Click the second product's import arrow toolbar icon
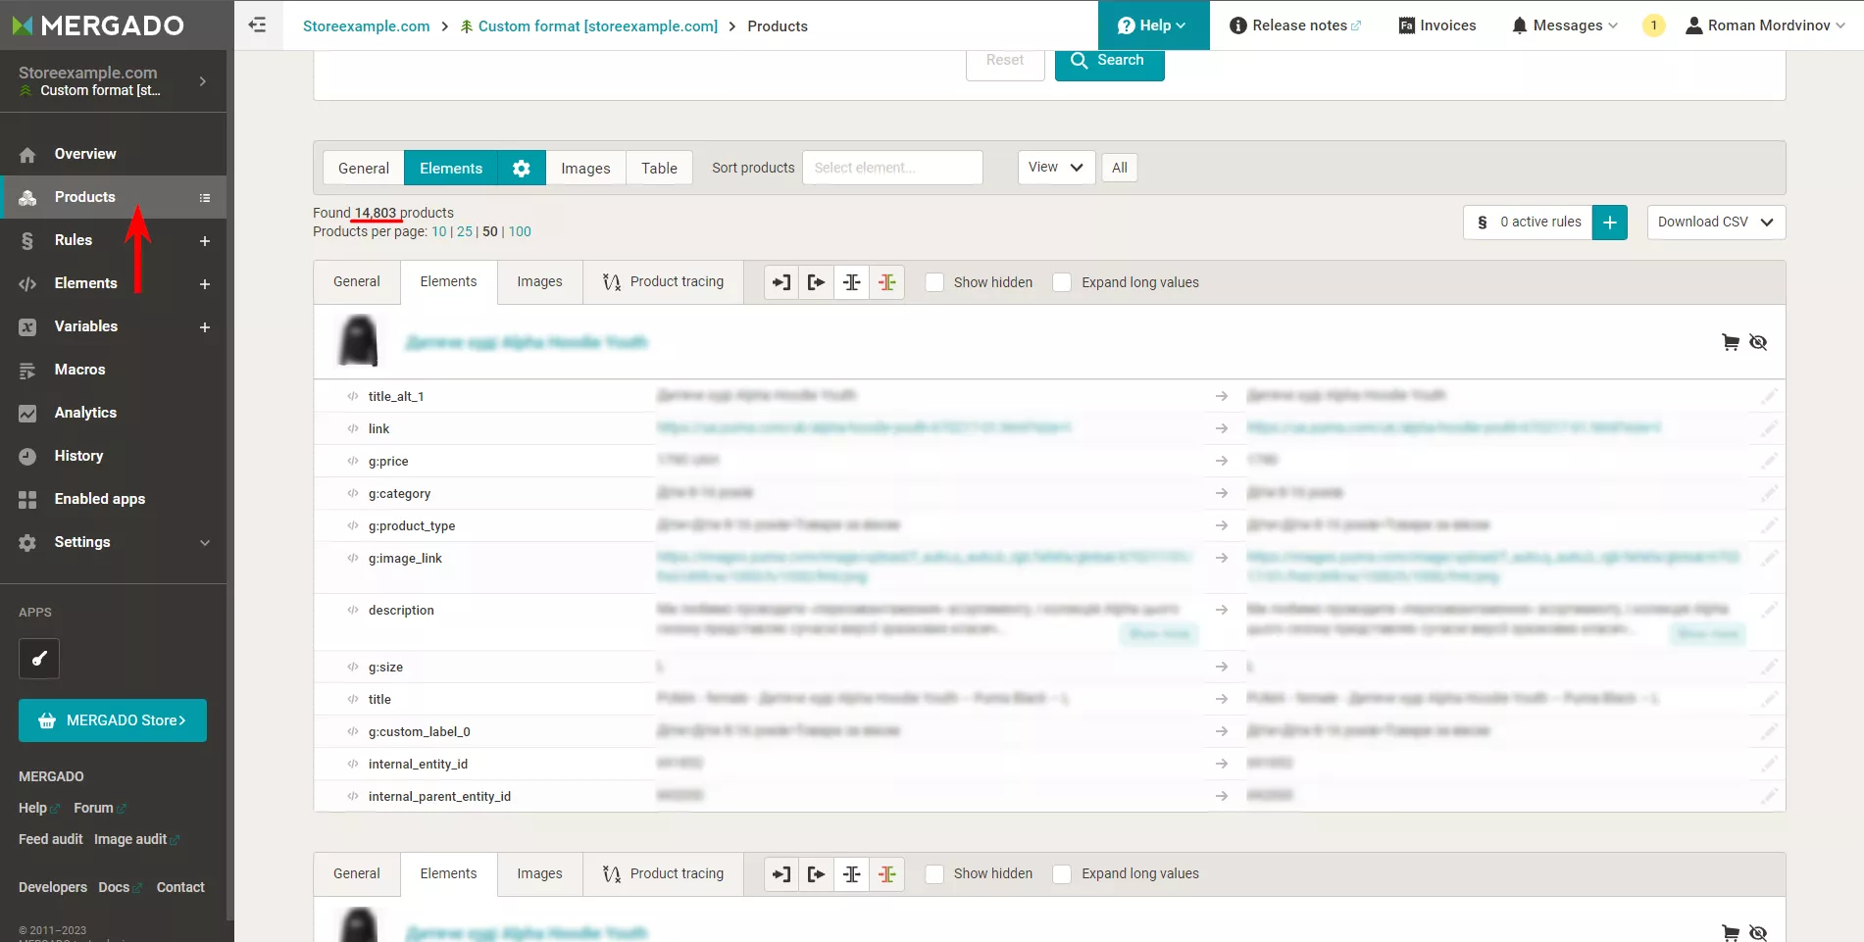This screenshot has width=1864, height=942. 781,874
